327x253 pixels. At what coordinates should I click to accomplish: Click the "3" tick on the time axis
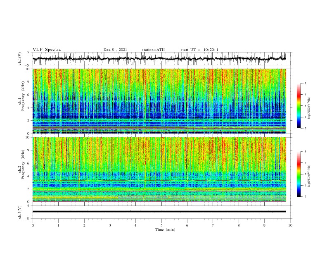click(110, 225)
